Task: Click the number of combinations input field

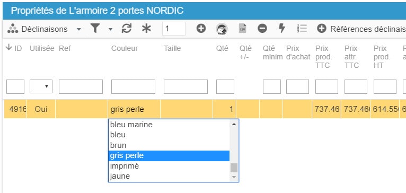Action: [174, 29]
